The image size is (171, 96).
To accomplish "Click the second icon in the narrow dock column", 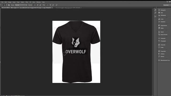I will point(156,13).
